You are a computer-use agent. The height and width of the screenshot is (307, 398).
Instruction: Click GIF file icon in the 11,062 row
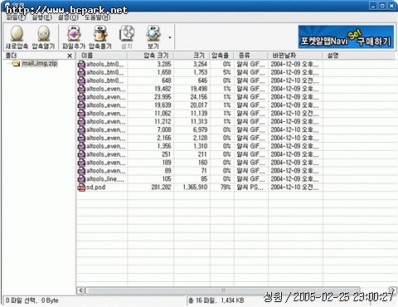pyautogui.click(x=81, y=114)
